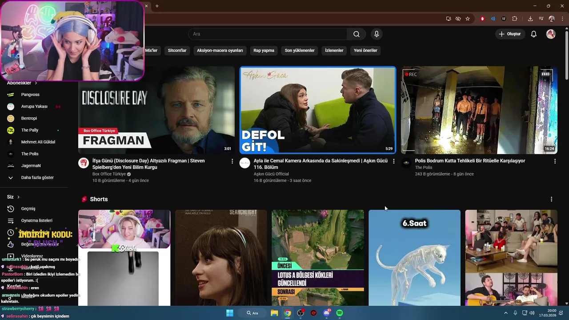Open the YouTube account avatar menu
The height and width of the screenshot is (320, 569).
click(x=551, y=34)
